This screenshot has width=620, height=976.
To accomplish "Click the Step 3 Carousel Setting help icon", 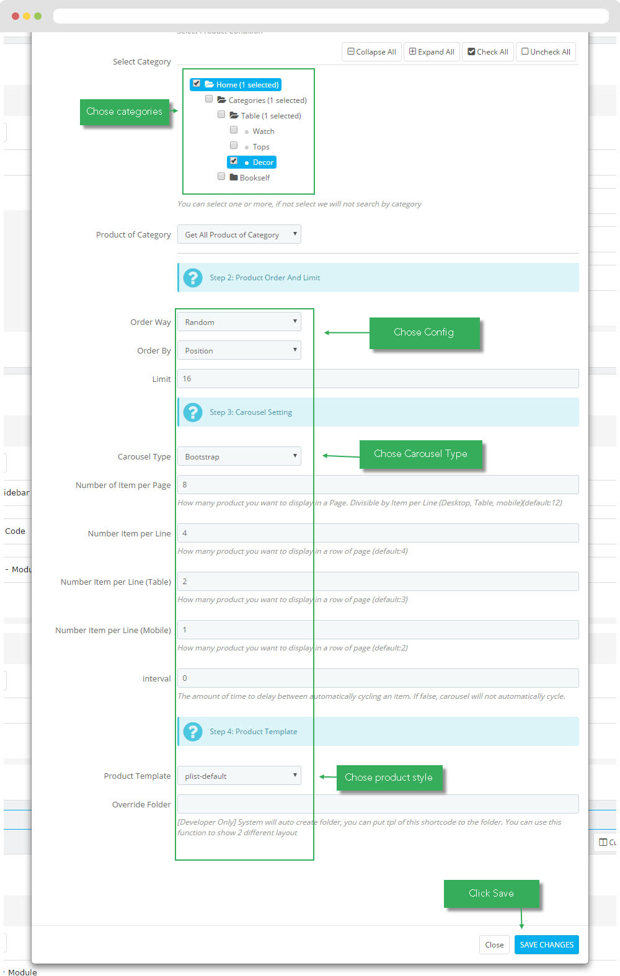I will click(x=193, y=412).
